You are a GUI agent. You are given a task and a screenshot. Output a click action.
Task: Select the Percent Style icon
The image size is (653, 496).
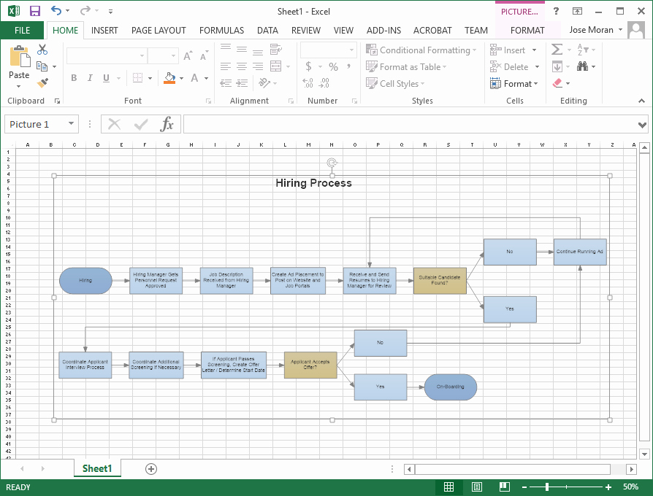coord(333,66)
